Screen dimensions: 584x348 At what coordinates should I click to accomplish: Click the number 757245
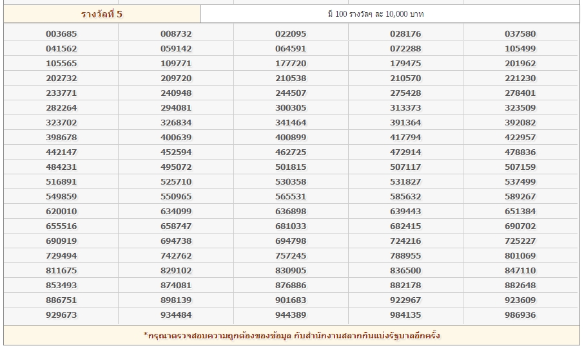tap(291, 256)
